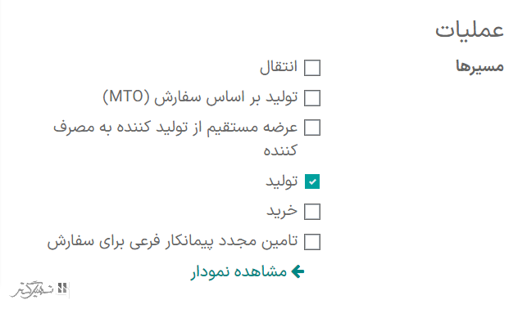Click the عملیات section heading
Image resolution: width=527 pixels, height=309 pixels.
[x=470, y=30]
